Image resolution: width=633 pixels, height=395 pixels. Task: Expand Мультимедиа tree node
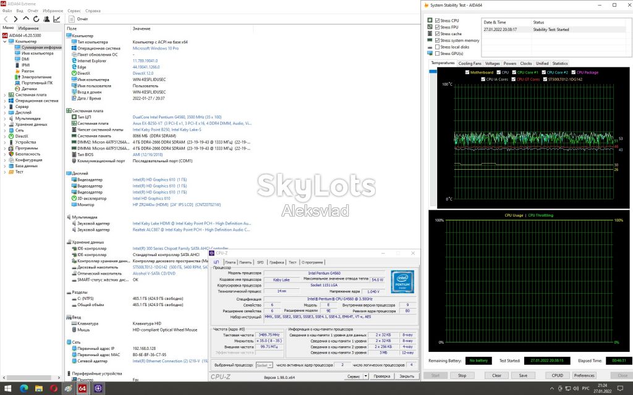5,118
